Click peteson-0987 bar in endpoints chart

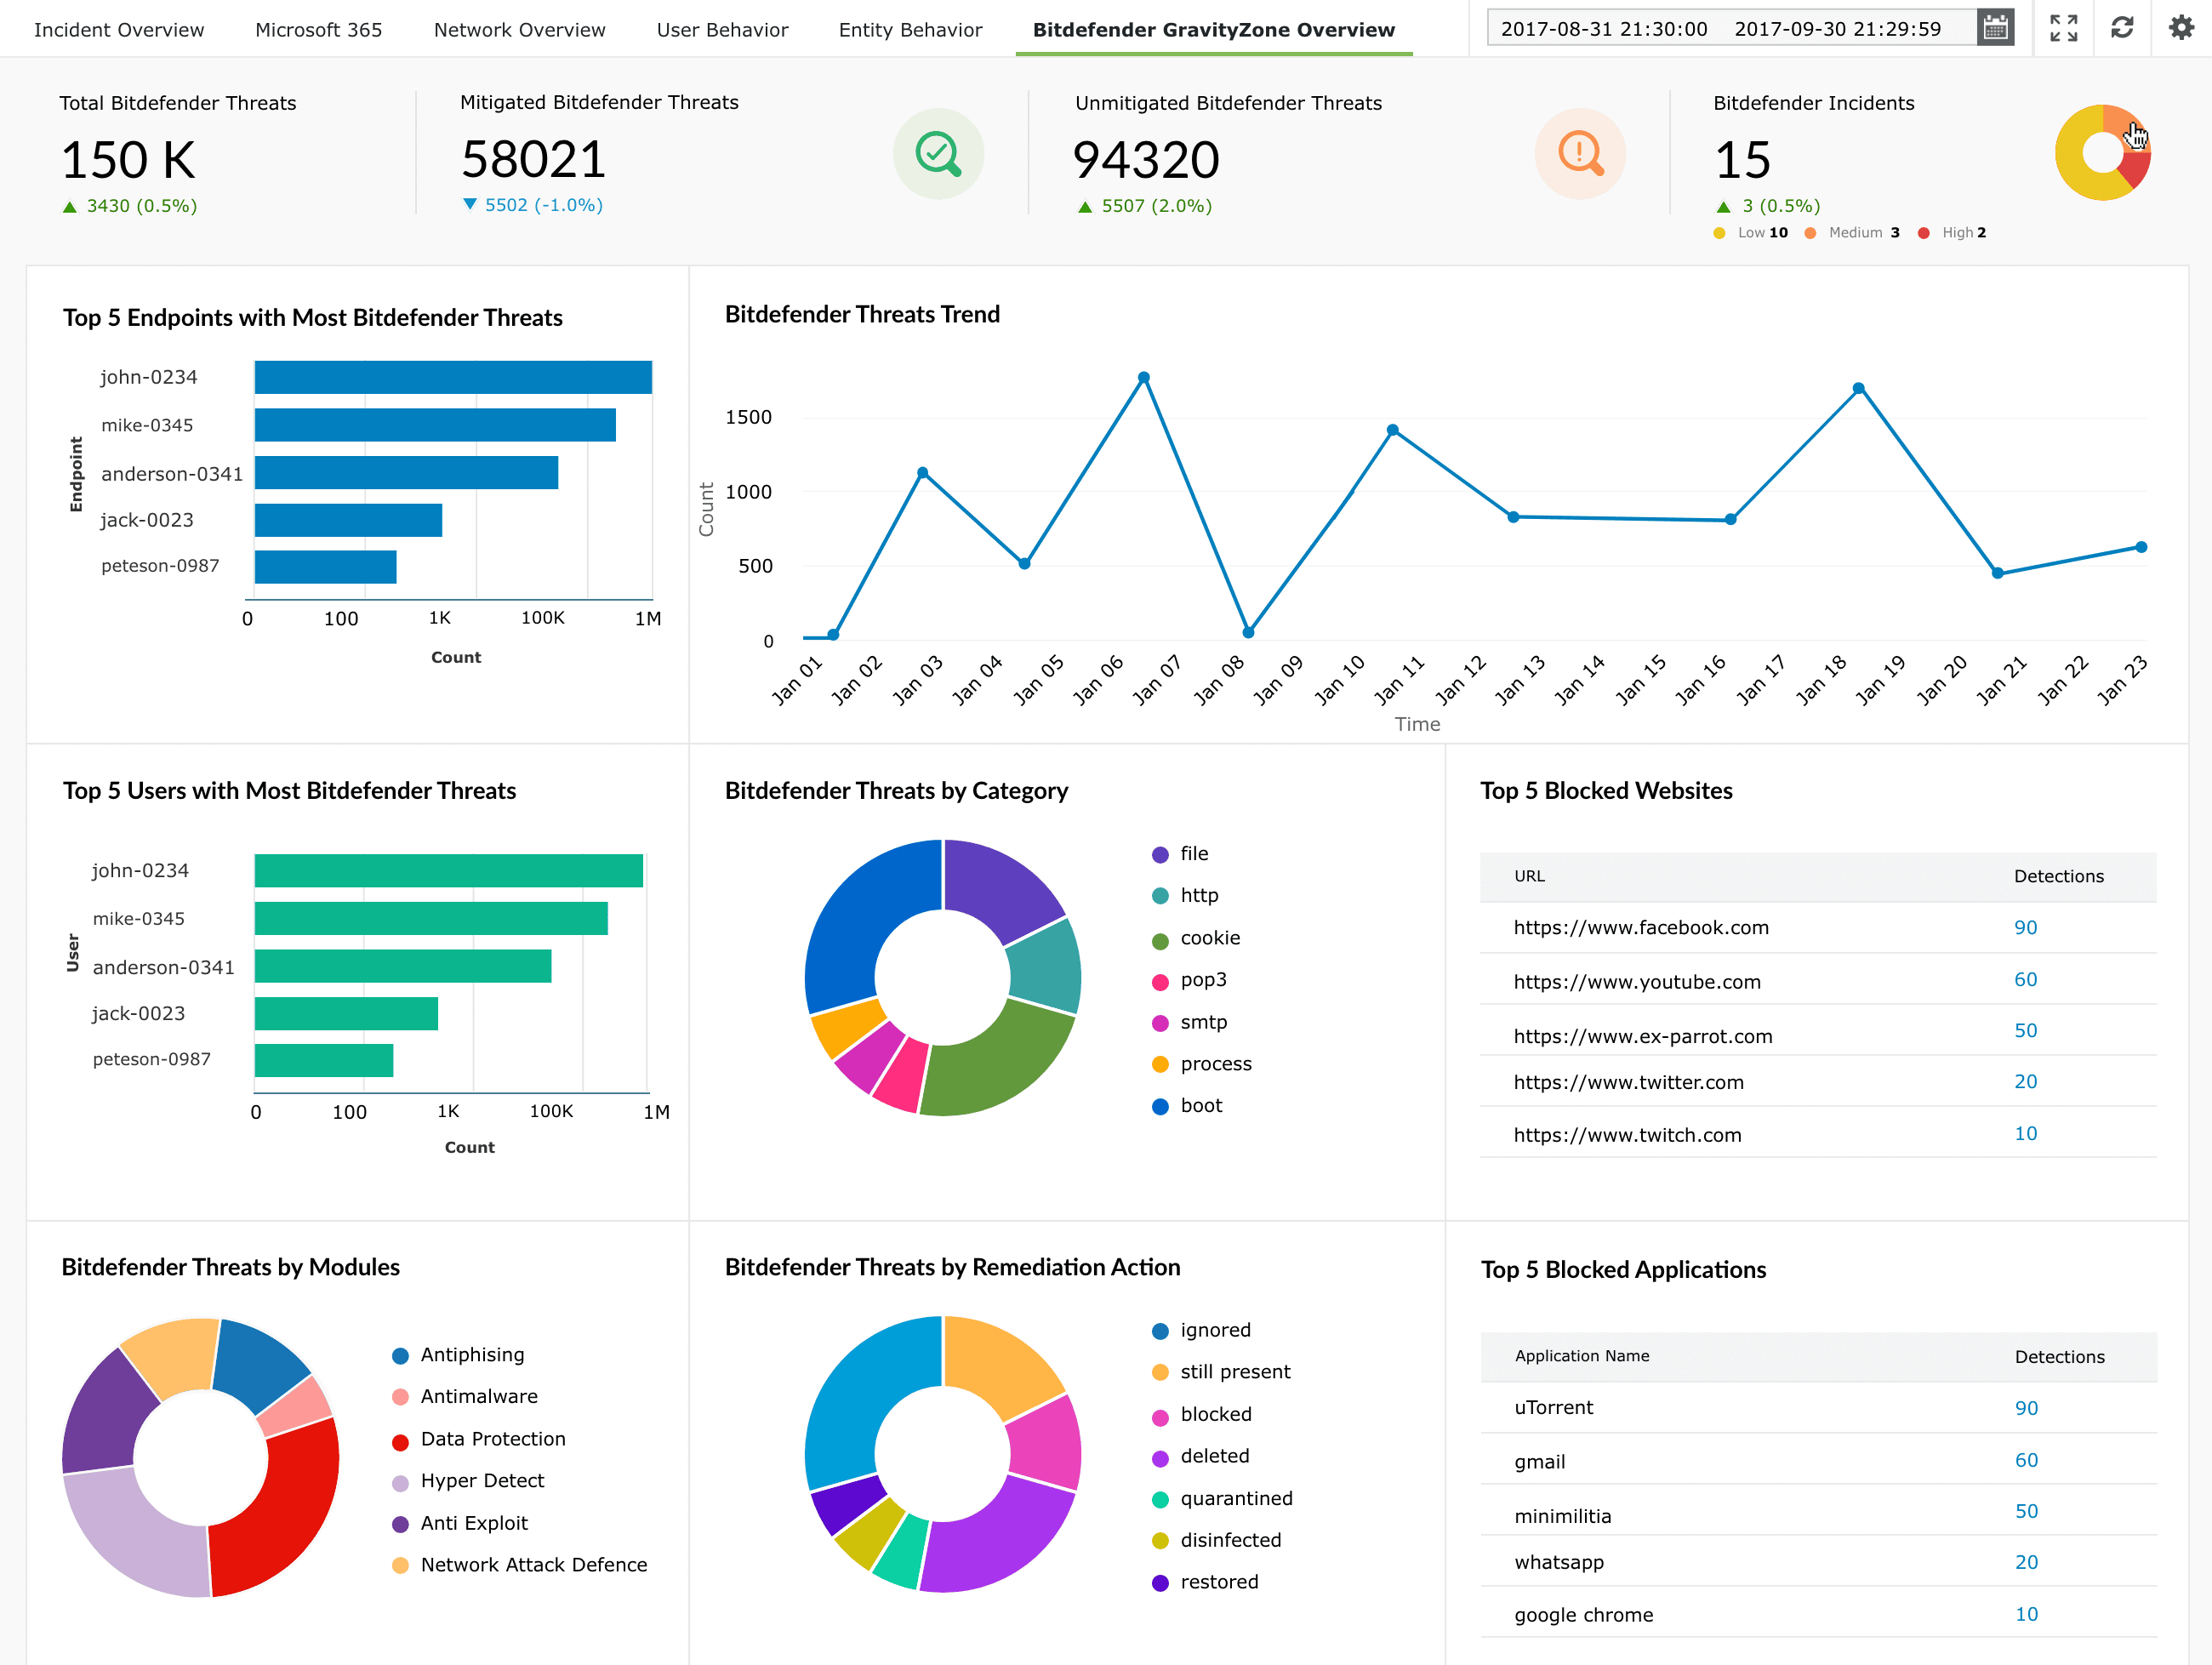[x=325, y=567]
